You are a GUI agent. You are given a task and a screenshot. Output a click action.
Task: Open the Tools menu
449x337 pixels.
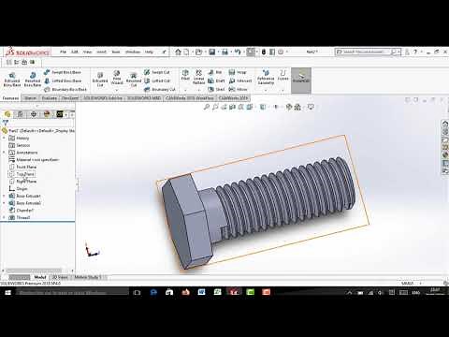pos(116,51)
